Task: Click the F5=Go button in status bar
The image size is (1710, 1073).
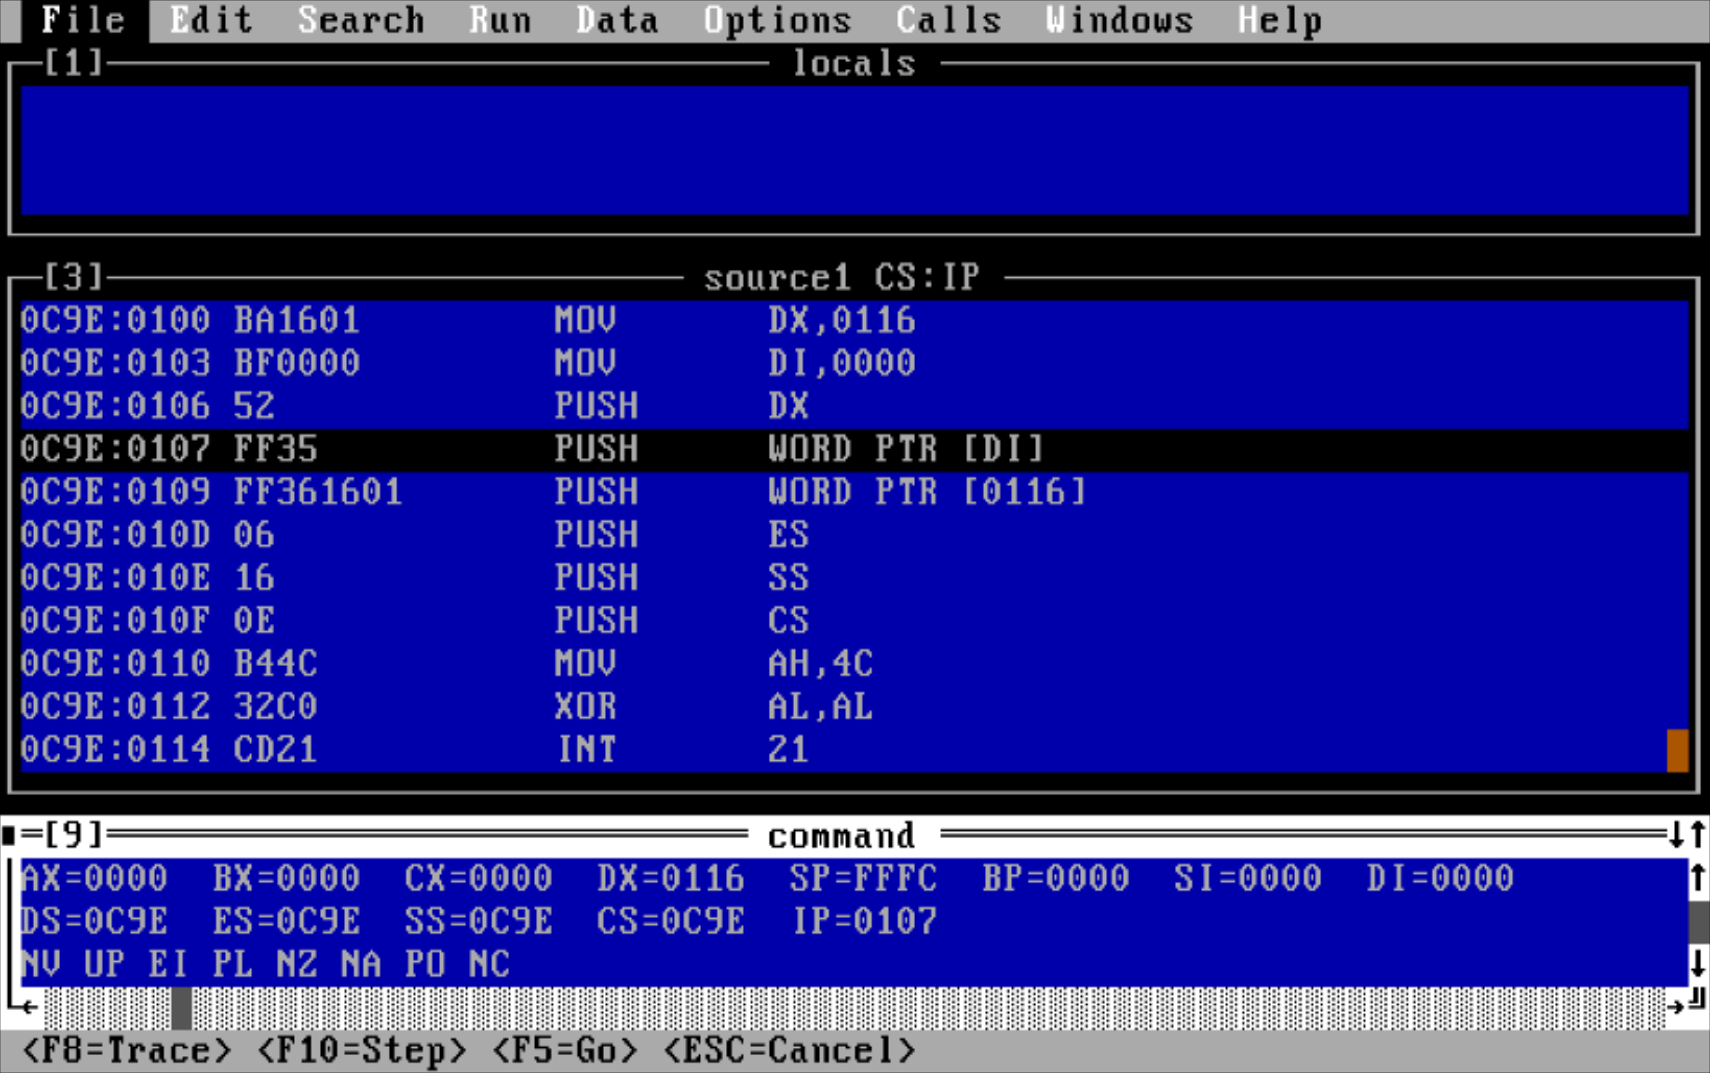Action: pyautogui.click(x=564, y=1050)
